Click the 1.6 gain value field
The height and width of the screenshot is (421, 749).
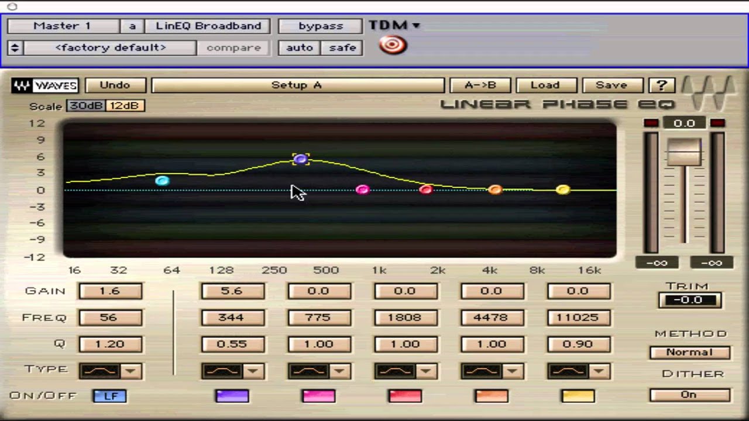pyautogui.click(x=111, y=291)
